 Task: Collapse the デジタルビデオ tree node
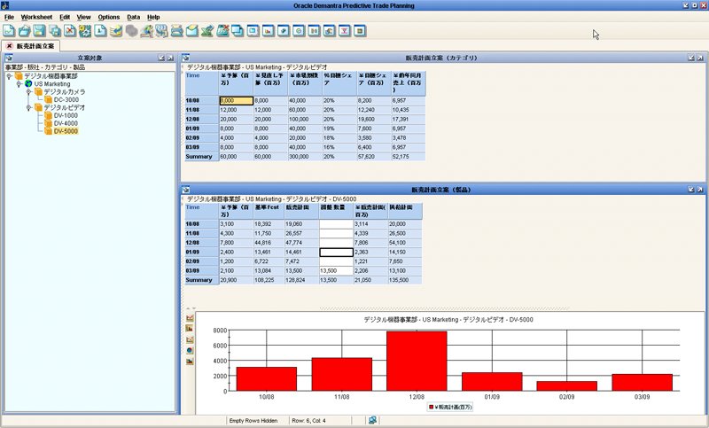tap(29, 107)
